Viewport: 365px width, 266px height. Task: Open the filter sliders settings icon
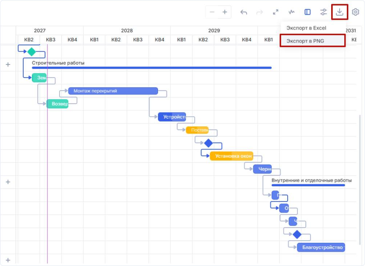pos(324,12)
